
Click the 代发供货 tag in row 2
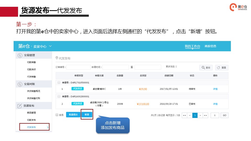(77, 104)
